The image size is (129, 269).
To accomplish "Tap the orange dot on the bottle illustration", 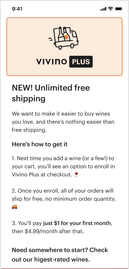I will (66, 37).
